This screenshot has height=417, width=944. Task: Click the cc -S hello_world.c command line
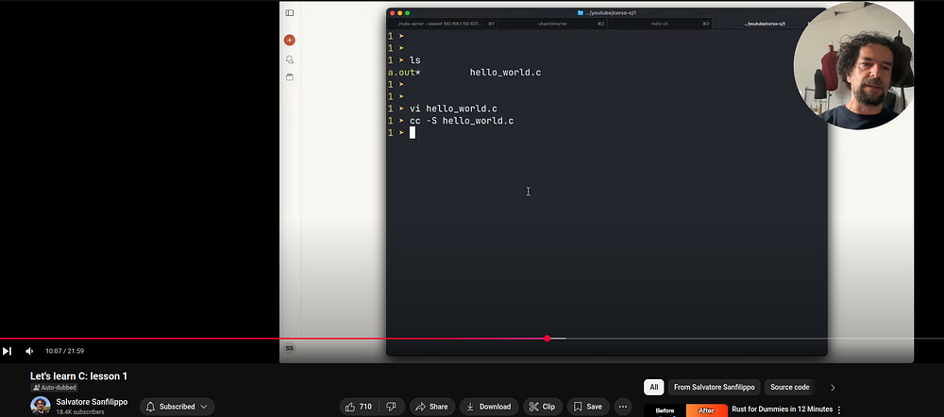(462, 121)
